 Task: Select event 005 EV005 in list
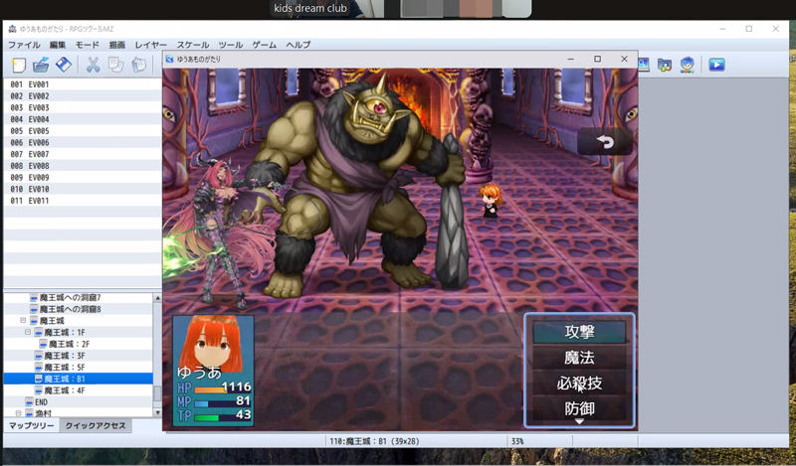point(83,131)
